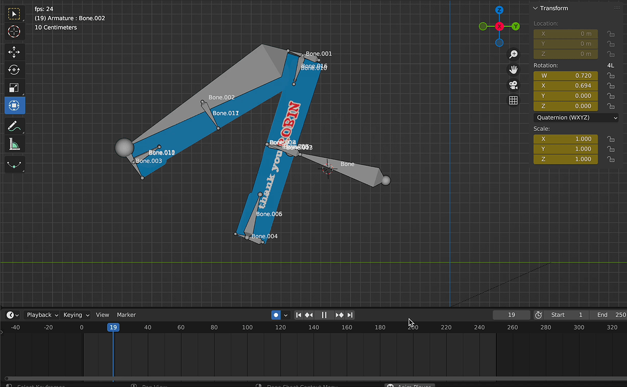Screen dimensions: 627x387
Task: Select the bone labeled Bone
Action: coord(348,164)
